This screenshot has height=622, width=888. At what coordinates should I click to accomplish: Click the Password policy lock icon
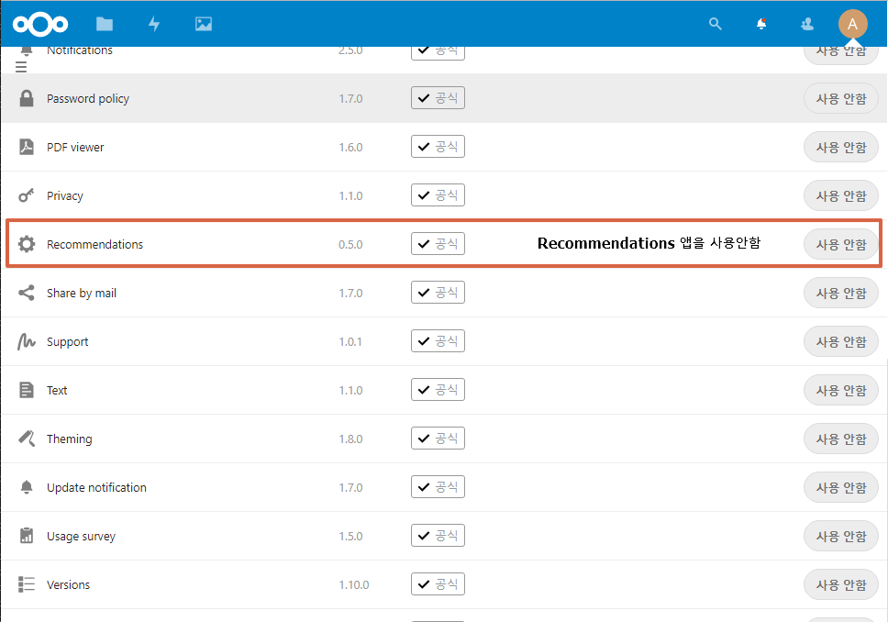point(26,98)
